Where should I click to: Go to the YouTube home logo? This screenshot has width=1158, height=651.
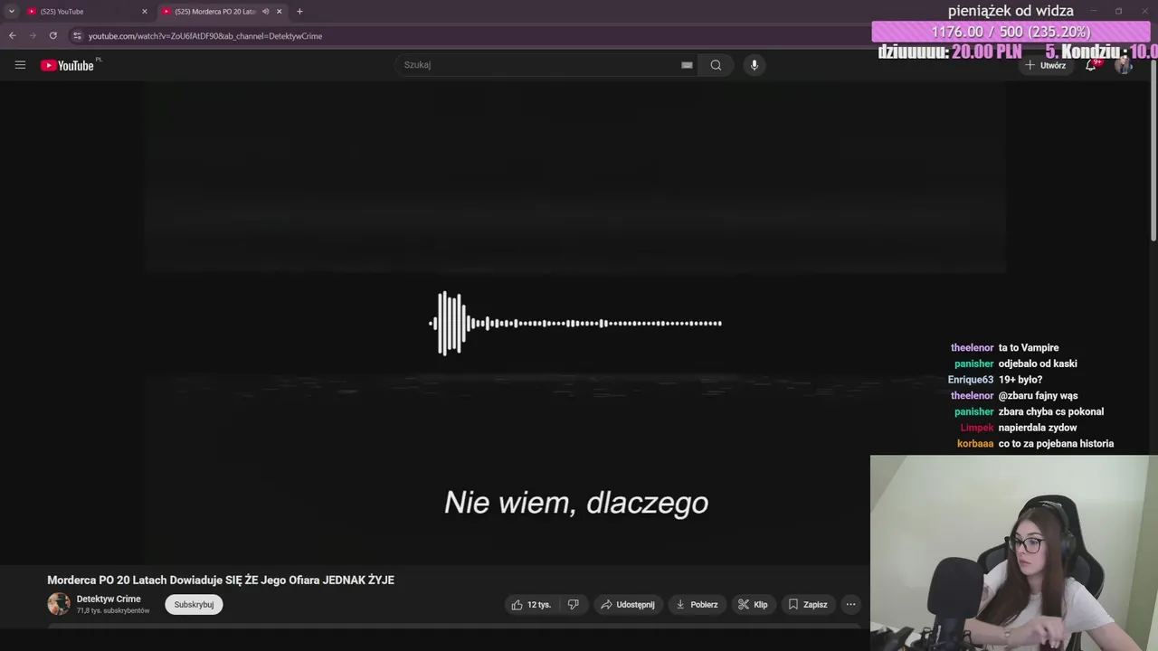(x=68, y=65)
